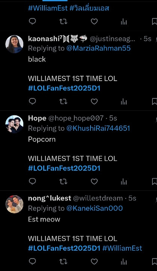Open the #WilliamEst hashtag in the top tweet
The width and height of the screenshot is (157, 271).
(48, 8)
